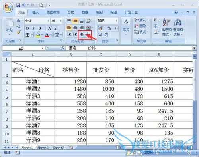Set bottom vertical alignment
This screenshot has width=199, height=157.
tap(82, 21)
